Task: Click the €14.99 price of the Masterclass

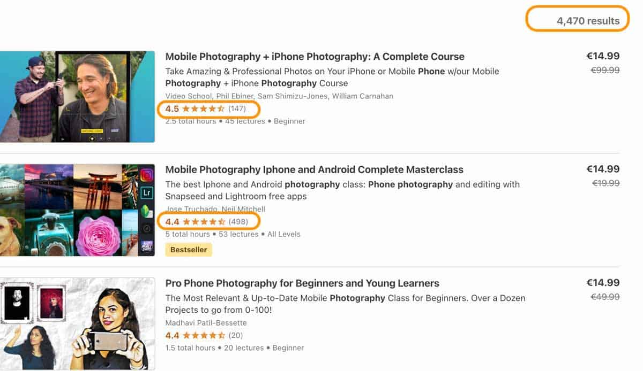Action: coord(602,168)
